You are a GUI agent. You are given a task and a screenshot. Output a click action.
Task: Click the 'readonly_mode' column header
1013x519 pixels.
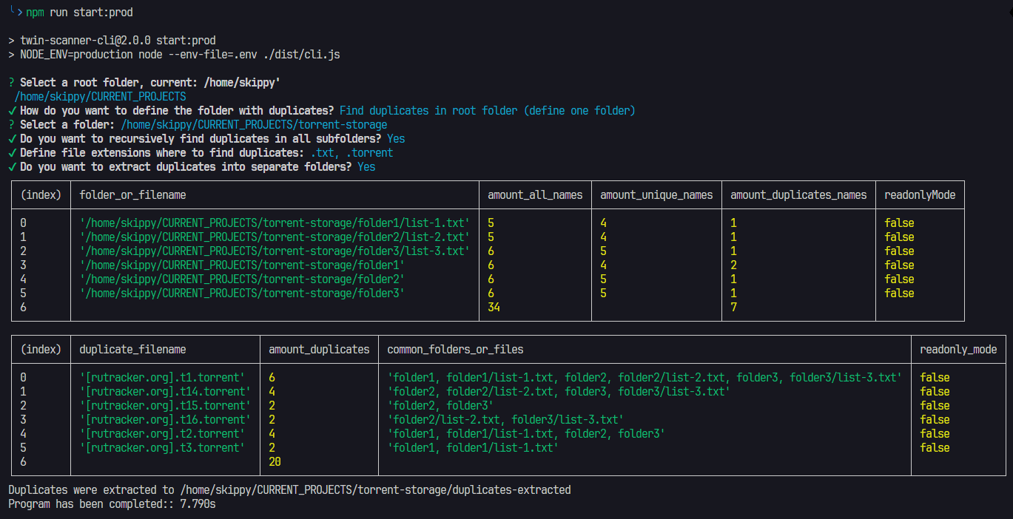tap(958, 350)
